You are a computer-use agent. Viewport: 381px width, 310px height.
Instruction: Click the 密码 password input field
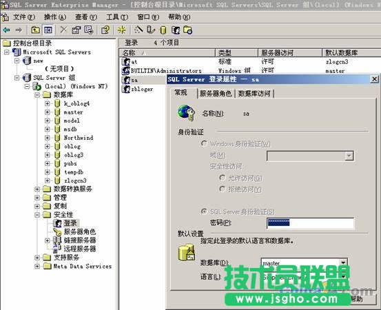[310, 223]
